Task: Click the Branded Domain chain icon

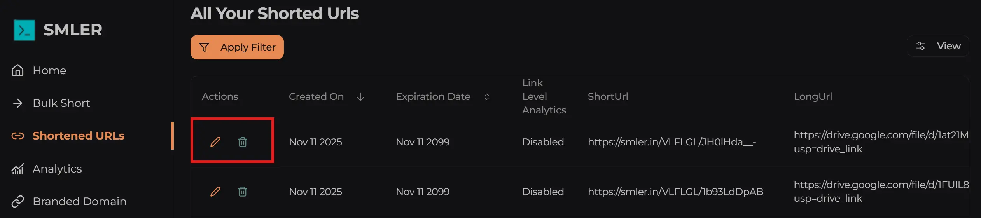Action: [17, 201]
